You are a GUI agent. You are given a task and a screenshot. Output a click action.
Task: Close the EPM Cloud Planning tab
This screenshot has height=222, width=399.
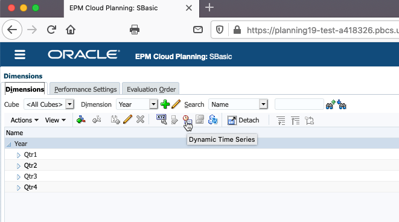[x=189, y=8]
